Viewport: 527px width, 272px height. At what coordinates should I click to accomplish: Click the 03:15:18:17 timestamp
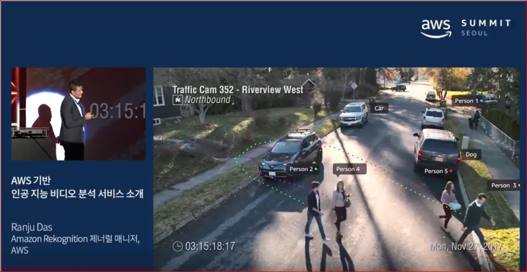click(210, 246)
